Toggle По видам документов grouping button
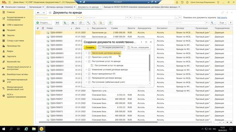This screenshot has height=132, width=236. [111, 47]
